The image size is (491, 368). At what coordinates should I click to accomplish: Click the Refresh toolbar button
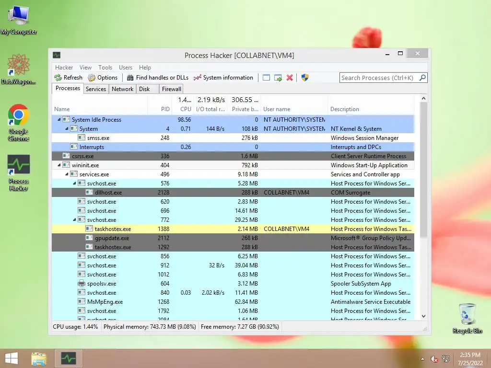[x=68, y=78]
